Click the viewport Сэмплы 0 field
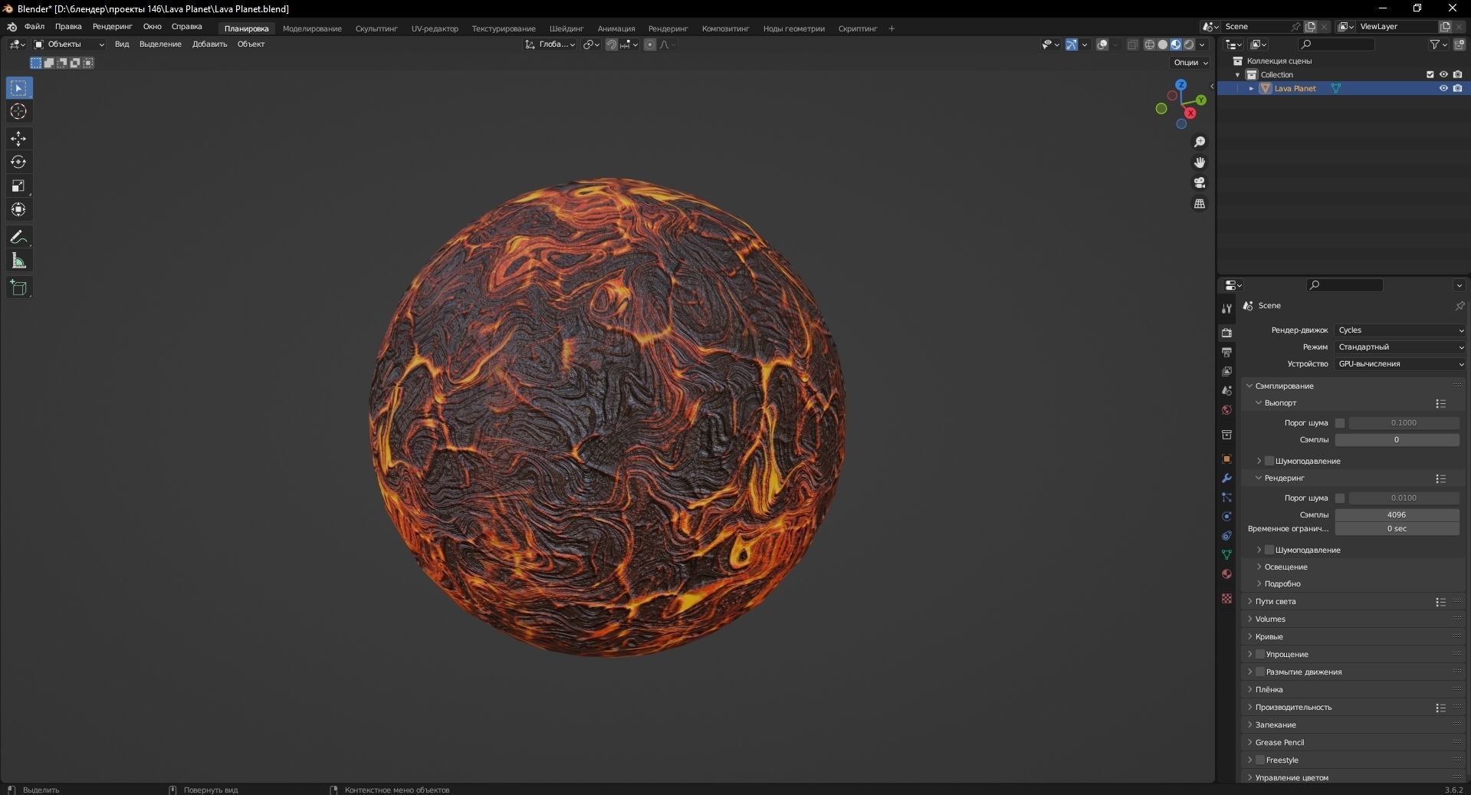 pos(1397,440)
